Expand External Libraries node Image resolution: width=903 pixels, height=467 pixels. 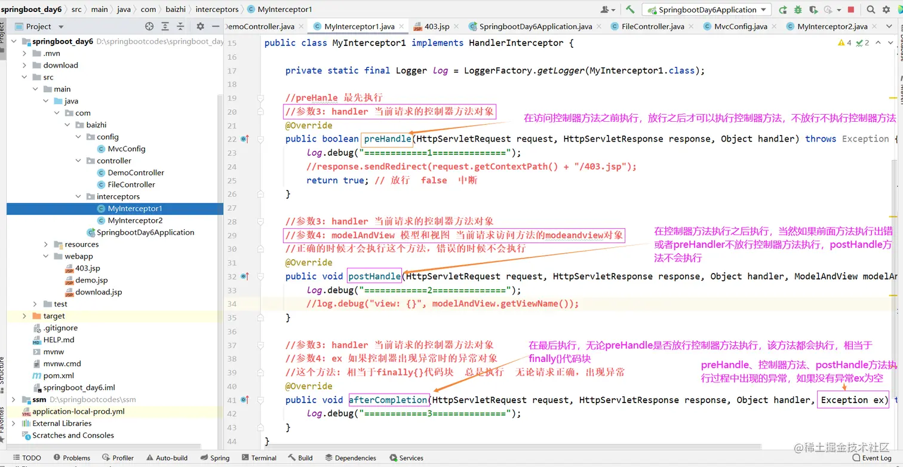[14, 423]
